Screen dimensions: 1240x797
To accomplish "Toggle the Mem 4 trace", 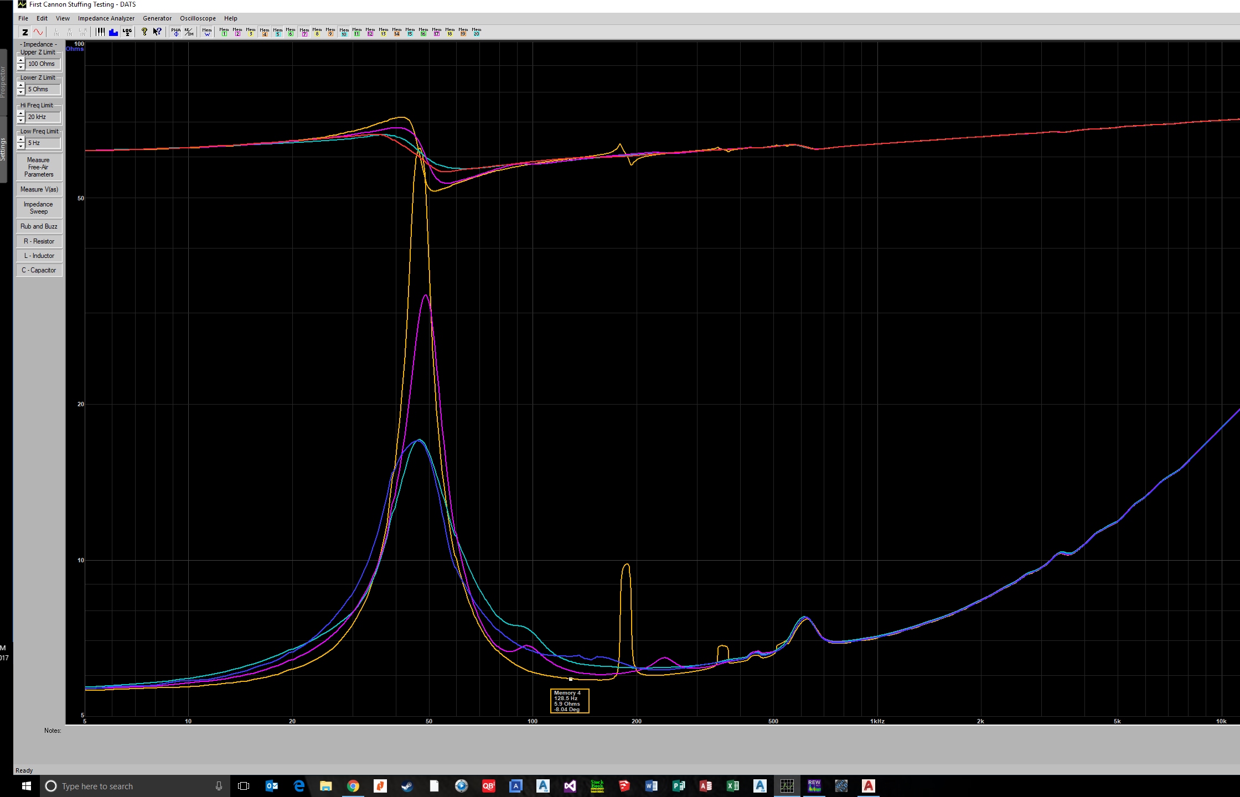I will coord(264,32).
